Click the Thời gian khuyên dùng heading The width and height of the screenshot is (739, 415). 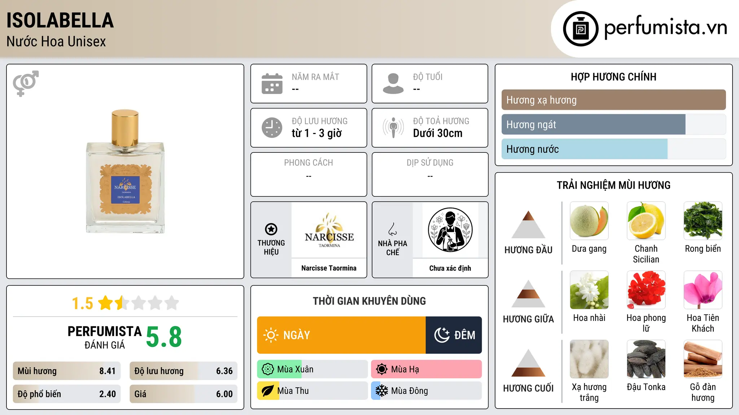click(369, 301)
